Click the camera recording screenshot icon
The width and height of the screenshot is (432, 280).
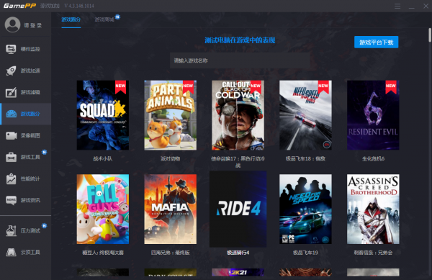11,135
